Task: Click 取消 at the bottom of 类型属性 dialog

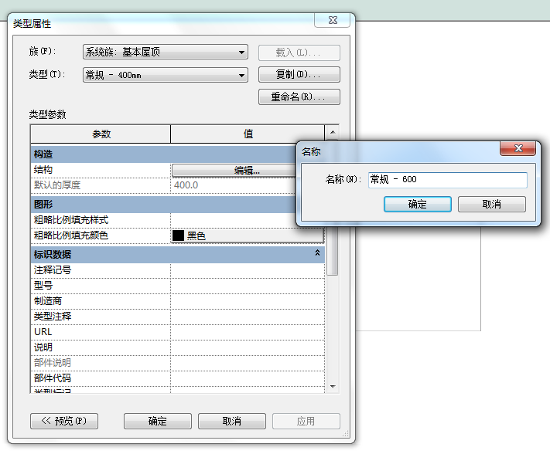Action: (231, 421)
